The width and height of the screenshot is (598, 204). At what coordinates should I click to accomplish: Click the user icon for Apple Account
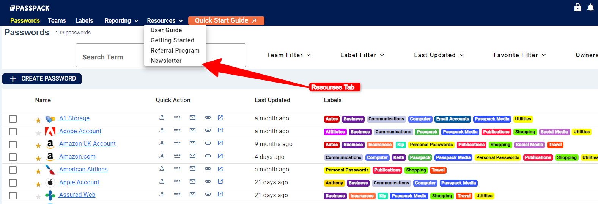162,181
